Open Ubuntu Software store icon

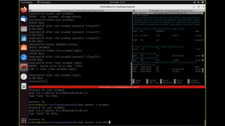point(24,48)
